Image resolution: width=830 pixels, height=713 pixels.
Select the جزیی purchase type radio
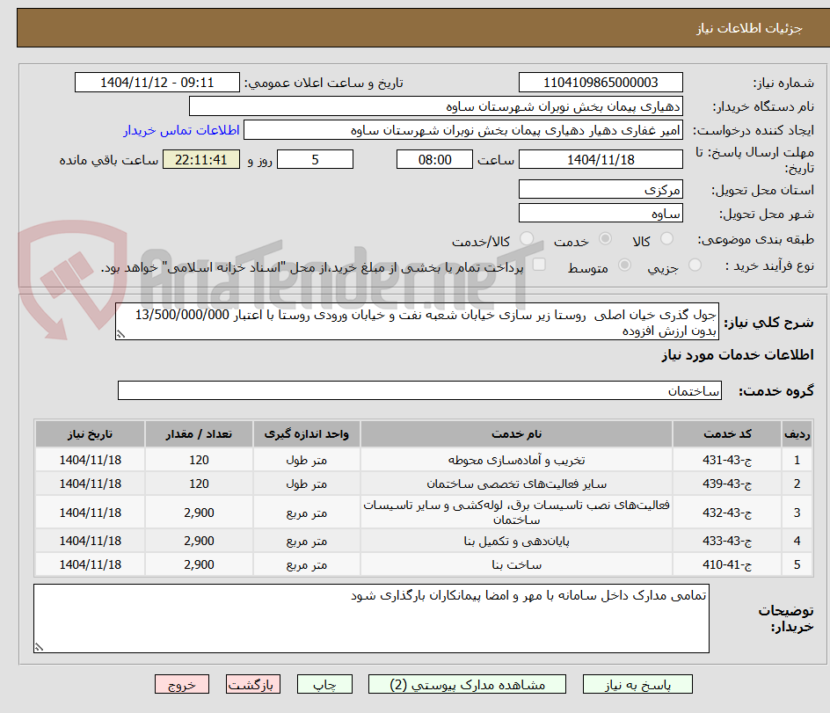(x=695, y=266)
